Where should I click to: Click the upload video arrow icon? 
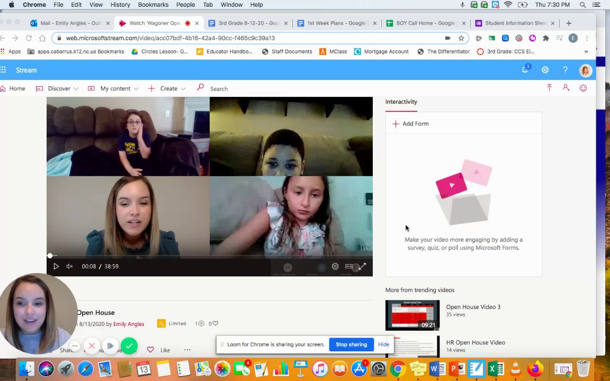(x=549, y=88)
